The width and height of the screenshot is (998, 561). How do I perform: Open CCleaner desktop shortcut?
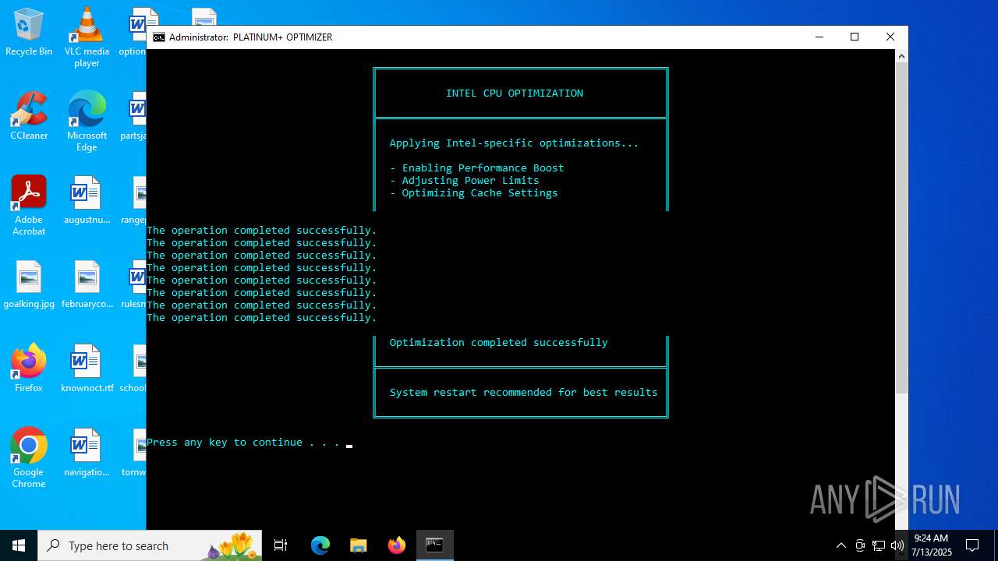[29, 116]
